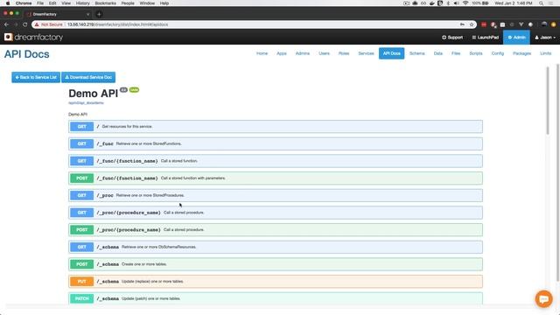Click the battery status indicator
560x315 pixels.
(x=480, y=3)
